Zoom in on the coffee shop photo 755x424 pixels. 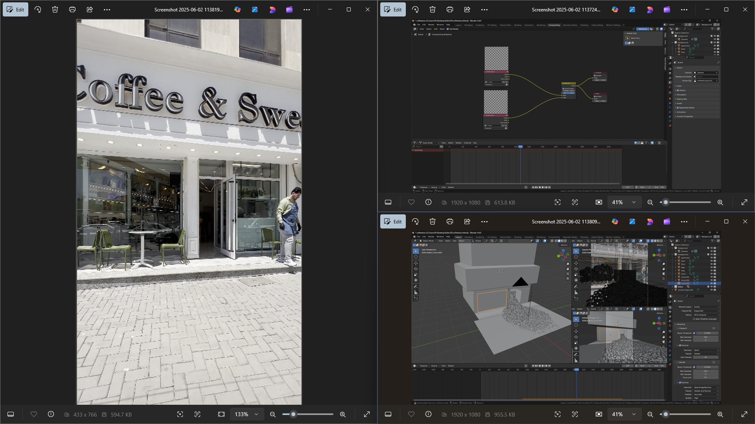pos(343,414)
